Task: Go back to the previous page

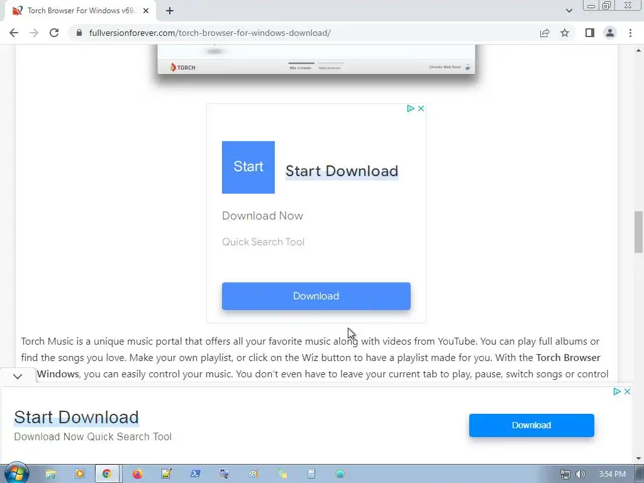Action: (14, 33)
